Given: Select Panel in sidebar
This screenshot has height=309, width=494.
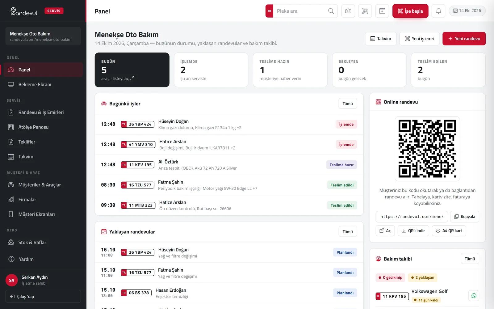Looking at the screenshot, I should pos(43,70).
